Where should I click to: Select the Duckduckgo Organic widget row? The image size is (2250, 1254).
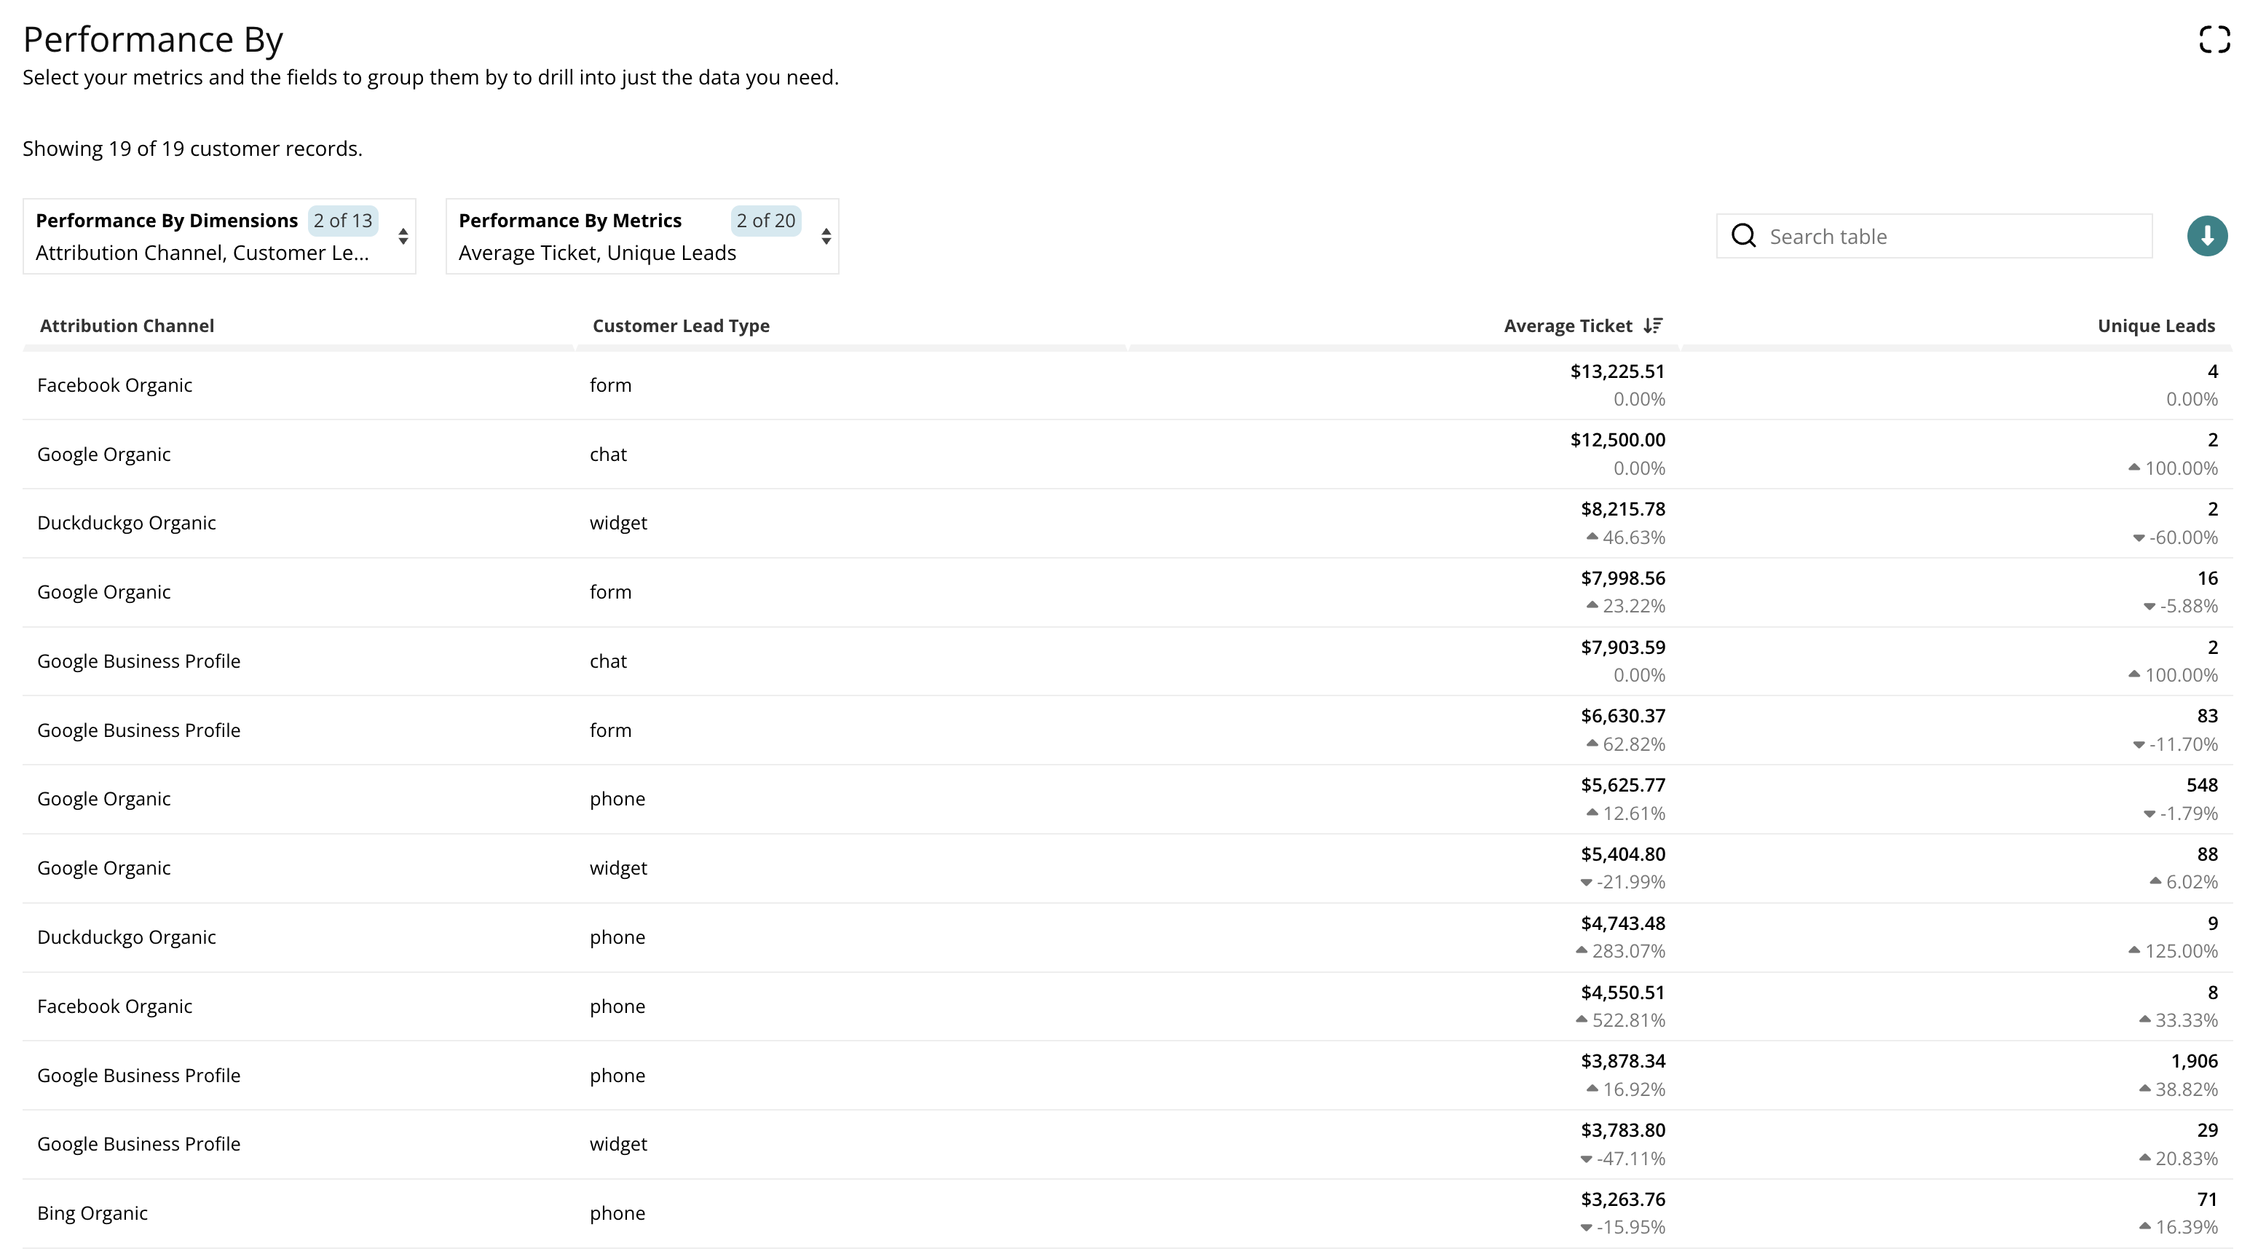126,523
